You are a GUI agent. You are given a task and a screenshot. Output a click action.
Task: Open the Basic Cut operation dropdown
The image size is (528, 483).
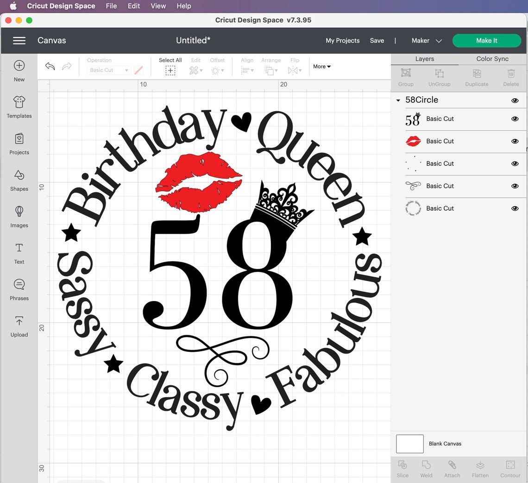[x=108, y=70]
